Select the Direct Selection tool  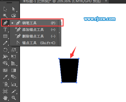(x=14, y=9)
